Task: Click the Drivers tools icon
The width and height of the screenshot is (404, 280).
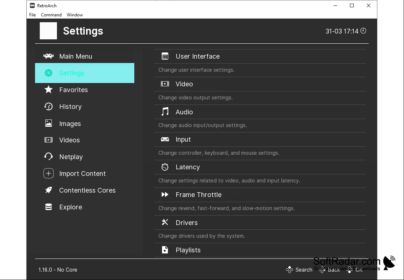Action: click(165, 222)
